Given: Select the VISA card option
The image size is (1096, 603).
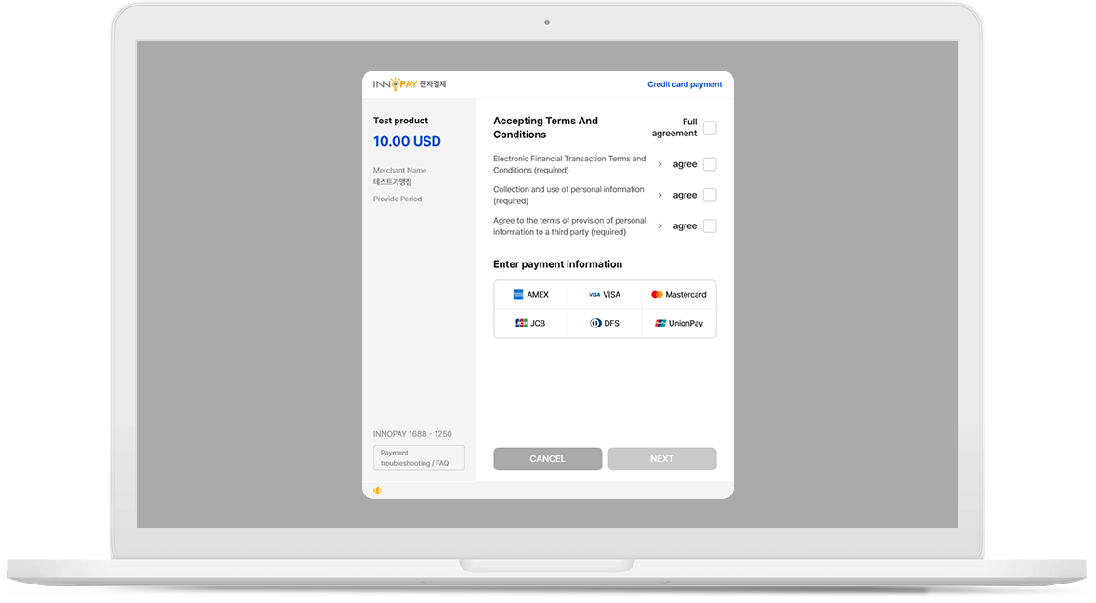Looking at the screenshot, I should (x=605, y=294).
